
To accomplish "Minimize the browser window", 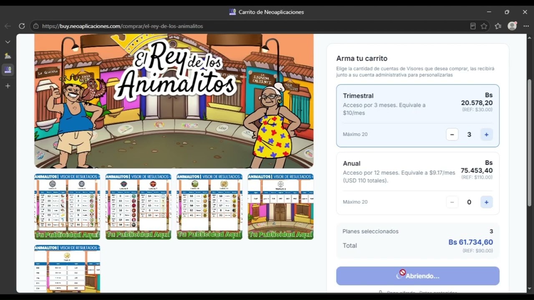I will pos(489,12).
